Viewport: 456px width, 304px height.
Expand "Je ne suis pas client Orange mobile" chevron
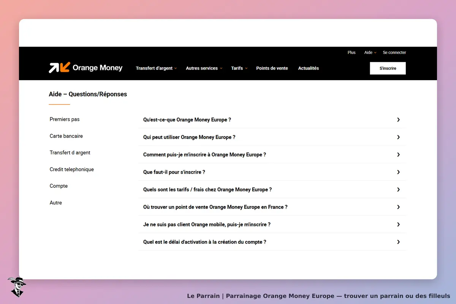pos(398,225)
